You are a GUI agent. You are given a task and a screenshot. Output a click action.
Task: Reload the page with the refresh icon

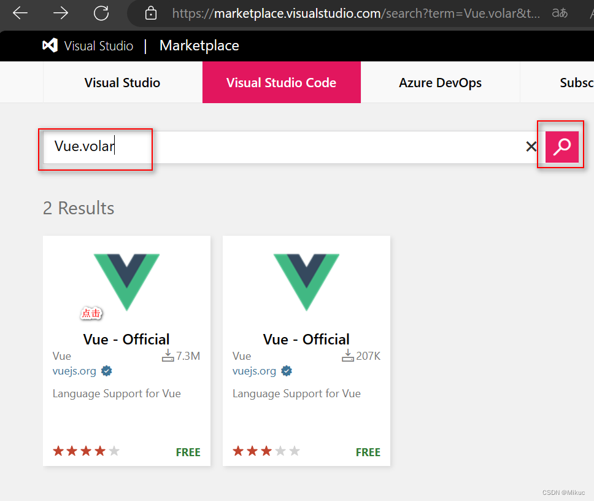101,14
